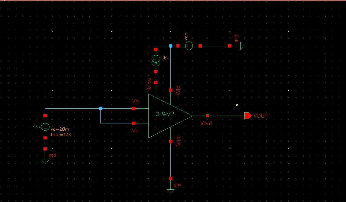Click the Vout terminal label

206,123
